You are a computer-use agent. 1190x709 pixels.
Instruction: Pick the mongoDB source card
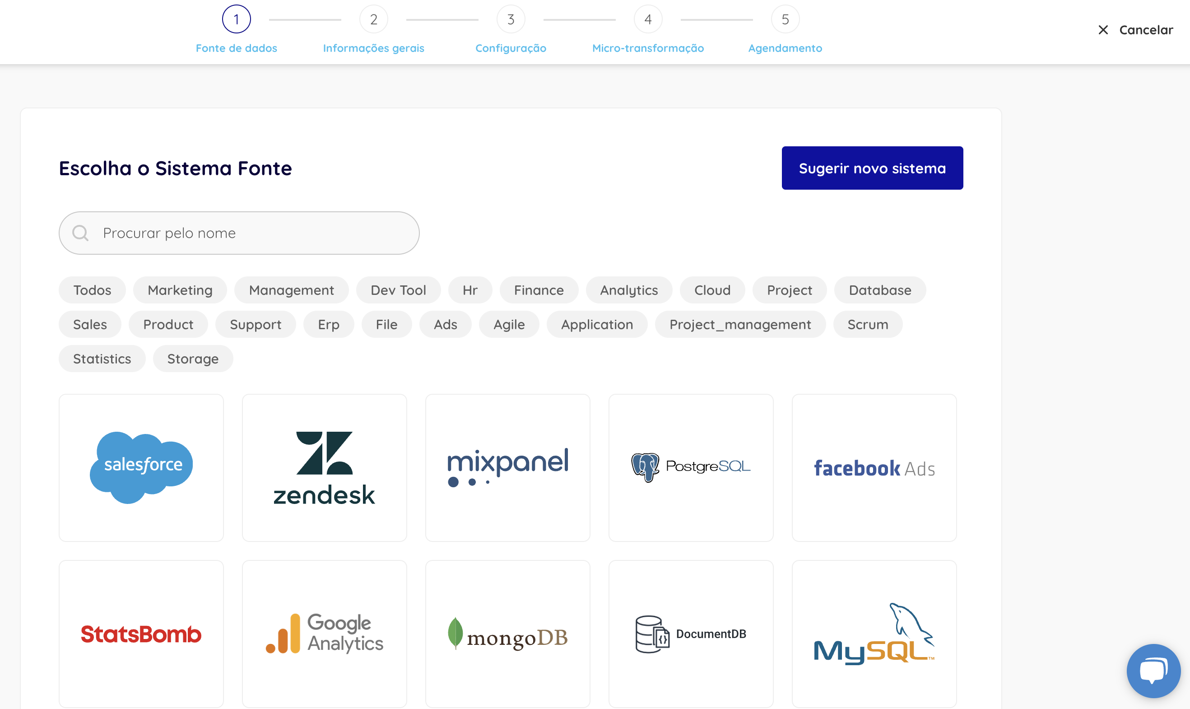click(507, 634)
